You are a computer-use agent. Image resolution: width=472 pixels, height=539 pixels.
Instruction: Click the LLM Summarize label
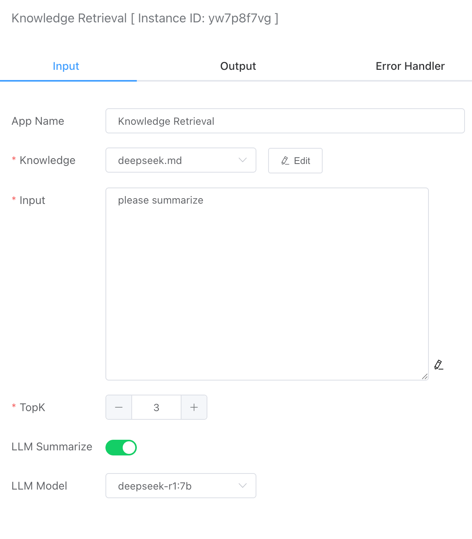pyautogui.click(x=52, y=446)
